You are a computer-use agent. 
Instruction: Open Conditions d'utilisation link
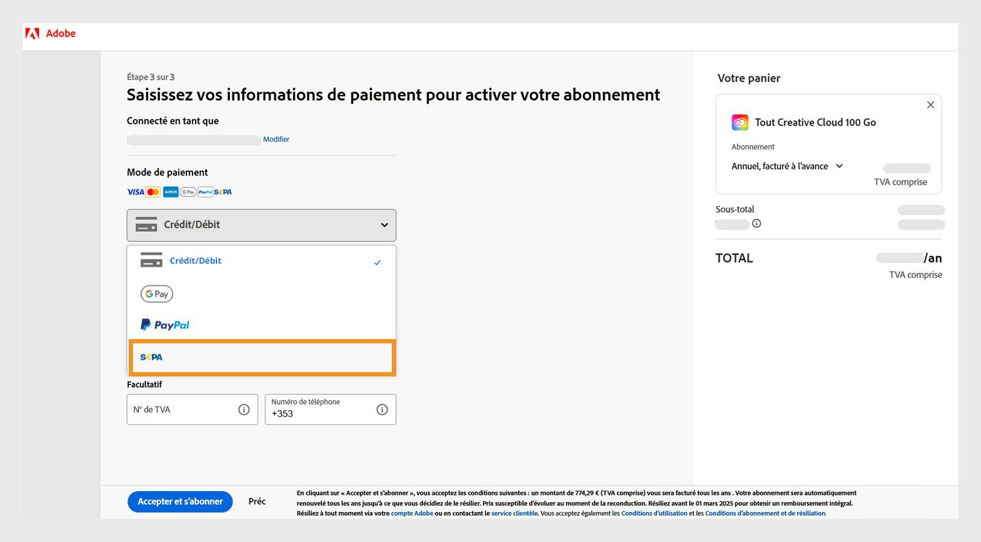[654, 514]
